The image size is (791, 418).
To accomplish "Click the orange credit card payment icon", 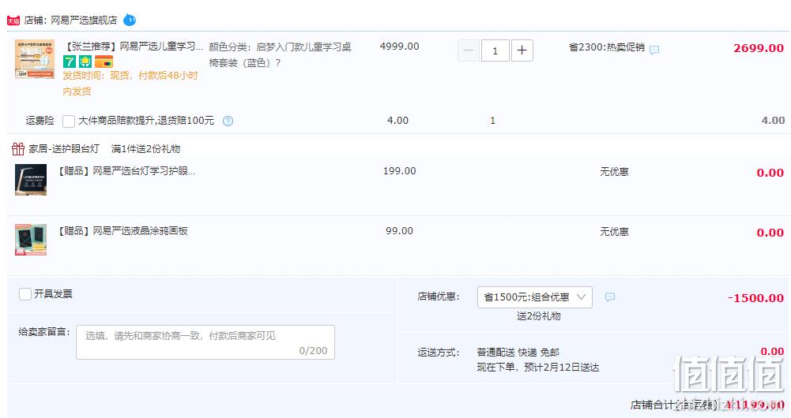I will (104, 62).
